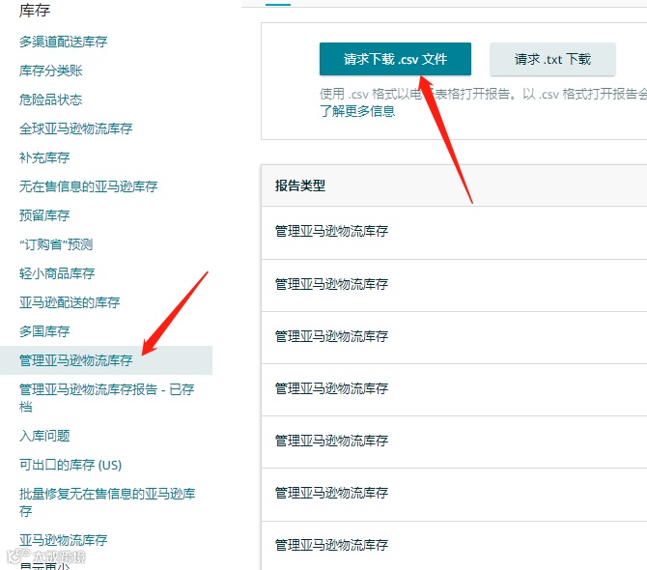This screenshot has width=647, height=570.
Task: Click the 请求下载 .csv 文件 button
Action: pyautogui.click(x=395, y=59)
